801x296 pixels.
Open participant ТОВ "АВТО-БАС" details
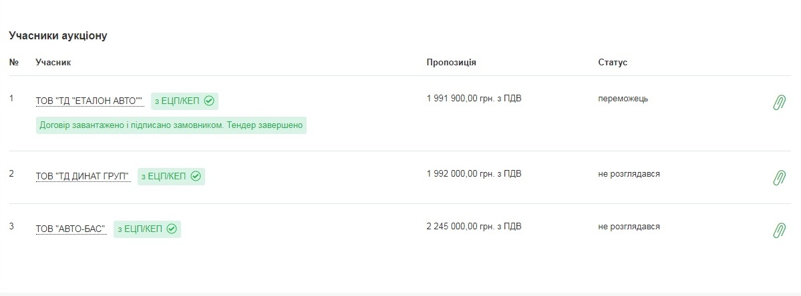pyautogui.click(x=71, y=229)
